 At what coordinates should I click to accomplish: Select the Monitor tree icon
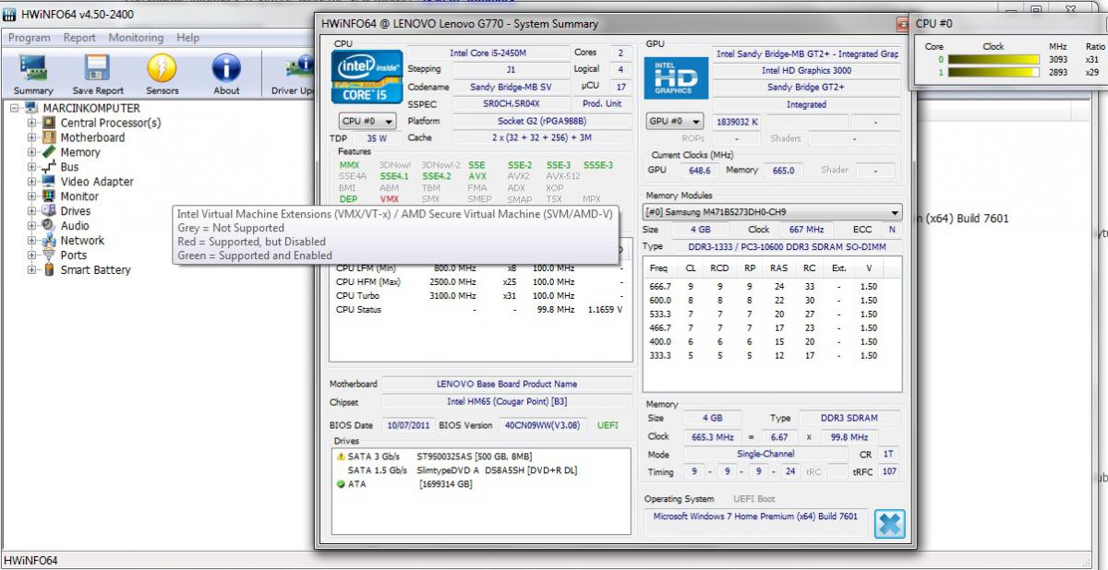coord(50,196)
